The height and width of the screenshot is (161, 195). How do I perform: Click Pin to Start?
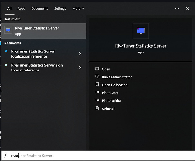110,93
